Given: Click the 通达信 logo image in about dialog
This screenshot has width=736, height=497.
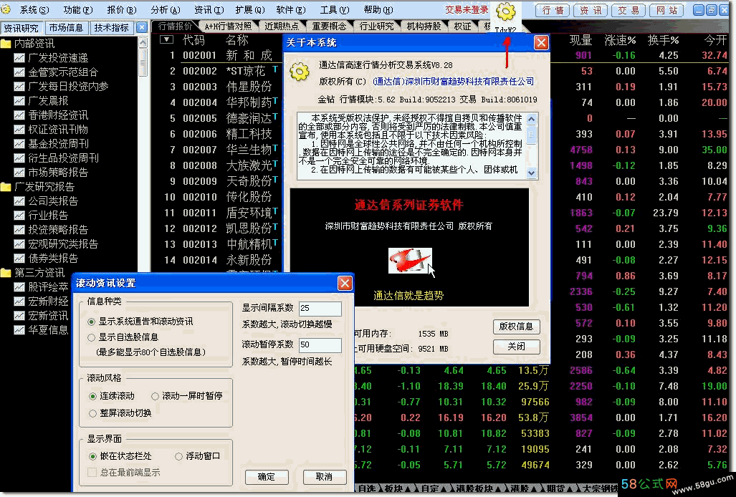Looking at the screenshot, I should click(410, 261).
